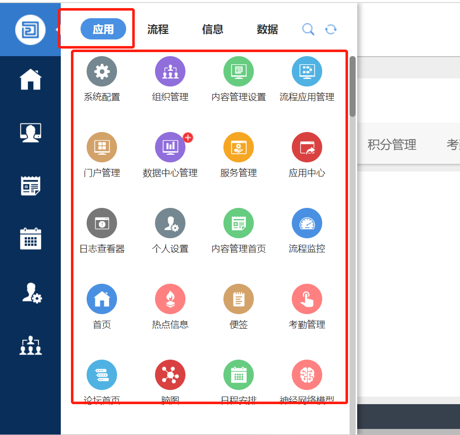460x435 pixels.
Task: Click the logo icon in sidebar top
Action: (x=30, y=30)
